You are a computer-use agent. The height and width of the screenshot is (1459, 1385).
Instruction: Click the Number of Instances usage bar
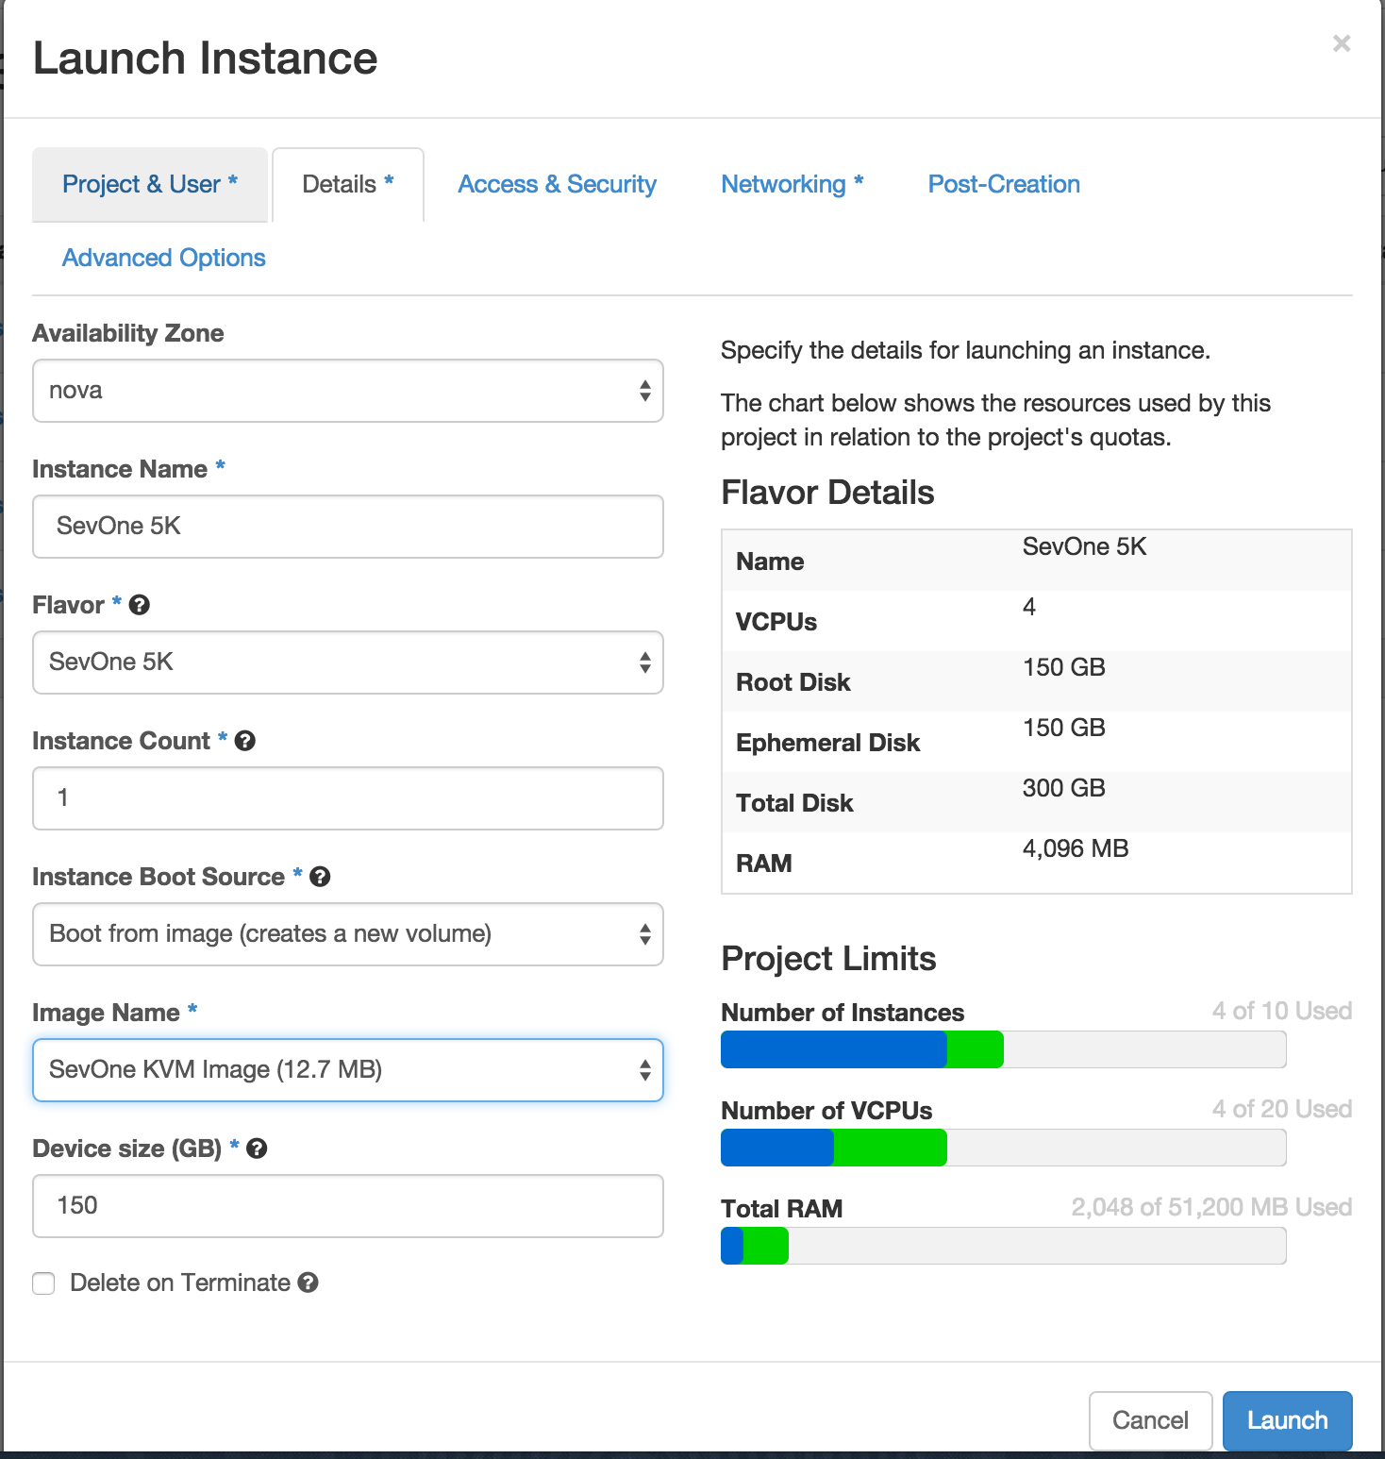pyautogui.click(x=1003, y=1049)
